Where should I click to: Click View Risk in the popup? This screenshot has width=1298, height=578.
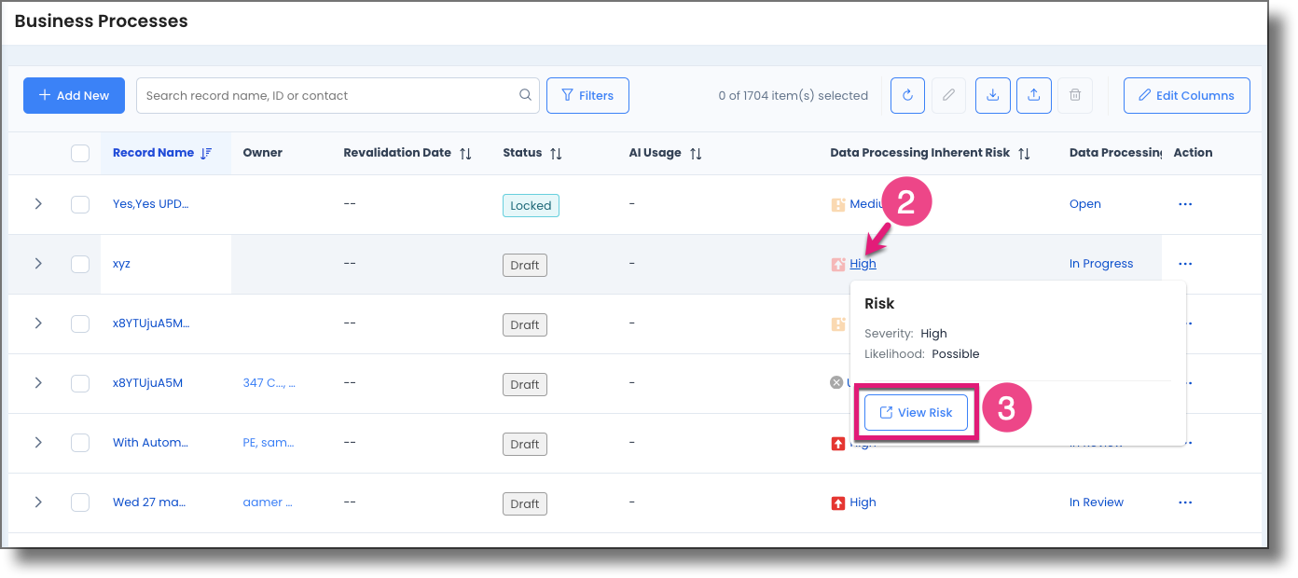click(916, 413)
